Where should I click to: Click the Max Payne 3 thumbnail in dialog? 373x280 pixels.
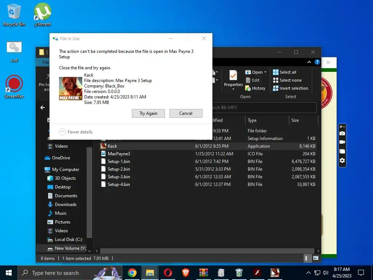(71, 89)
